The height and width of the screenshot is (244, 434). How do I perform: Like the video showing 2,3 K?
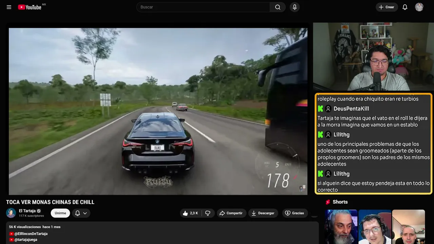coord(191,213)
